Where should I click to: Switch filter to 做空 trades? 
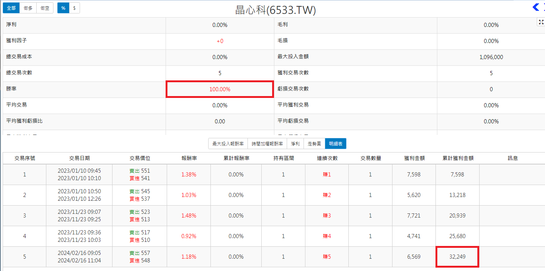tap(45, 8)
